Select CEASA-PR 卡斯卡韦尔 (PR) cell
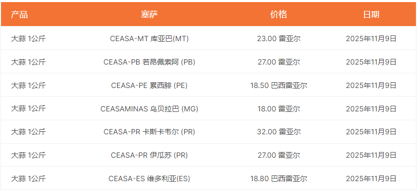The image size is (417, 190). tap(149, 132)
